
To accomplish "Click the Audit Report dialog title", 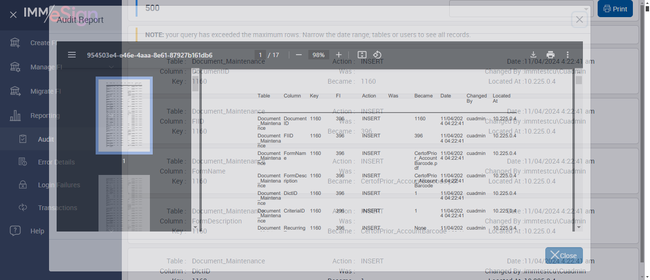I will click(80, 19).
